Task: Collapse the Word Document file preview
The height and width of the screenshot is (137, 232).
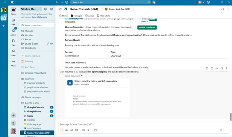Action: tap(82, 76)
